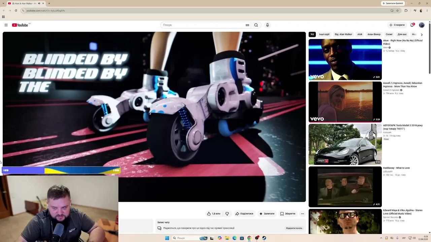Viewport: 431px width, 242px height.
Task: Click the 'Запитати' ask button
Action: pos(267,213)
